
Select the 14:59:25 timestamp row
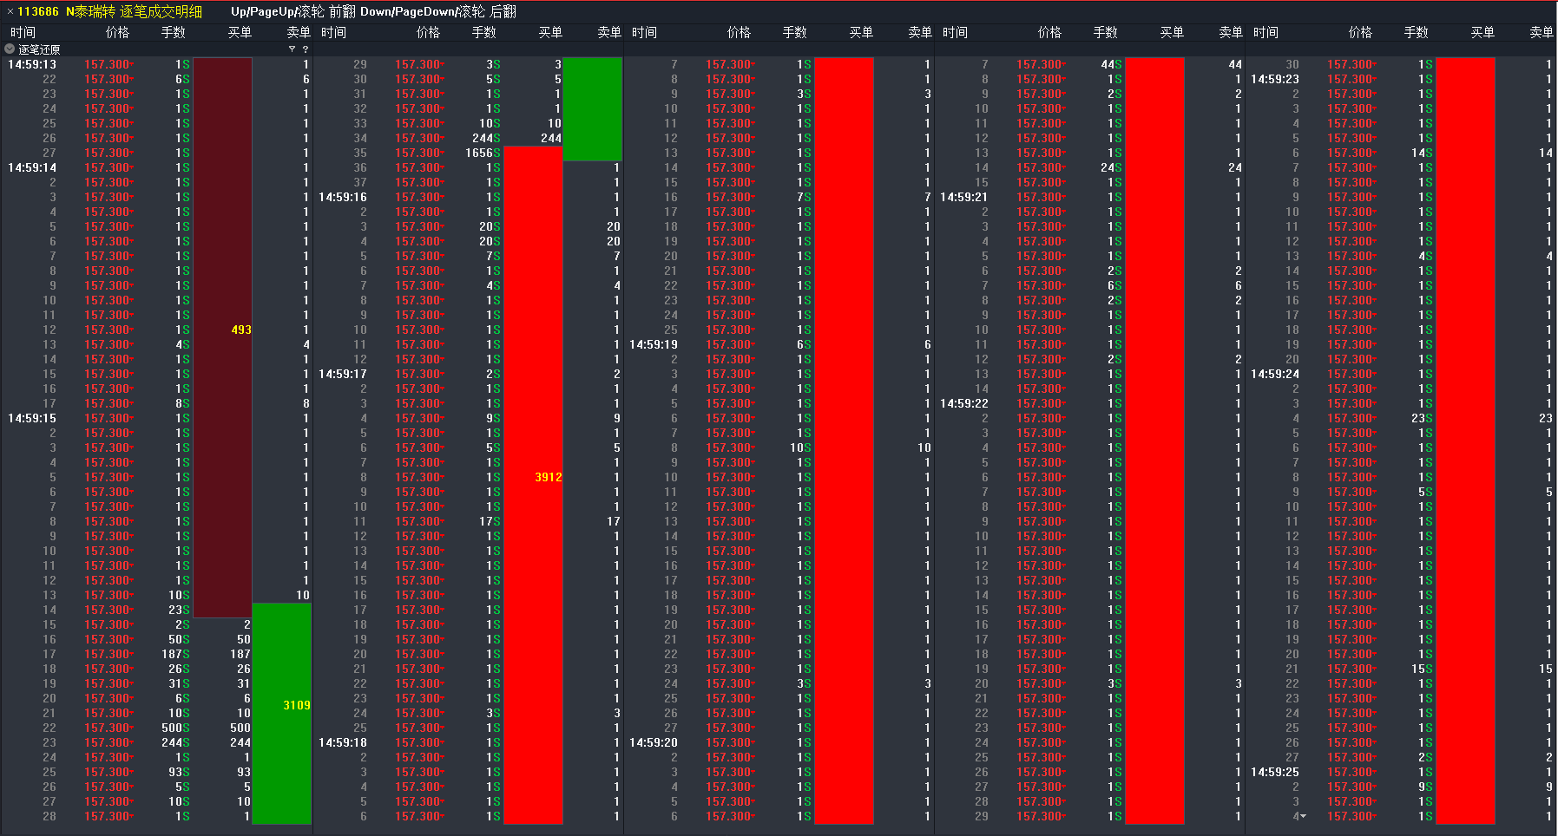click(1401, 772)
